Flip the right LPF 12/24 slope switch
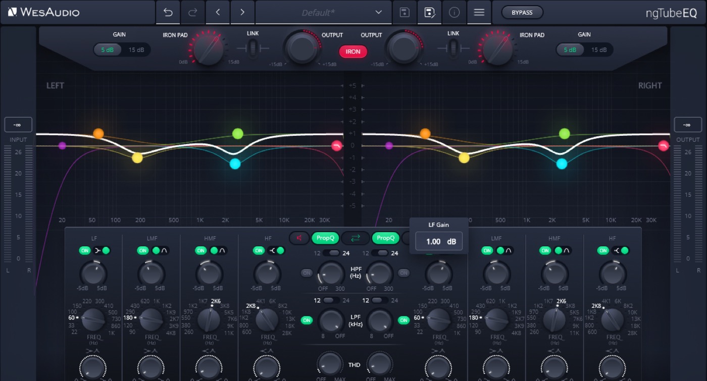 point(380,300)
